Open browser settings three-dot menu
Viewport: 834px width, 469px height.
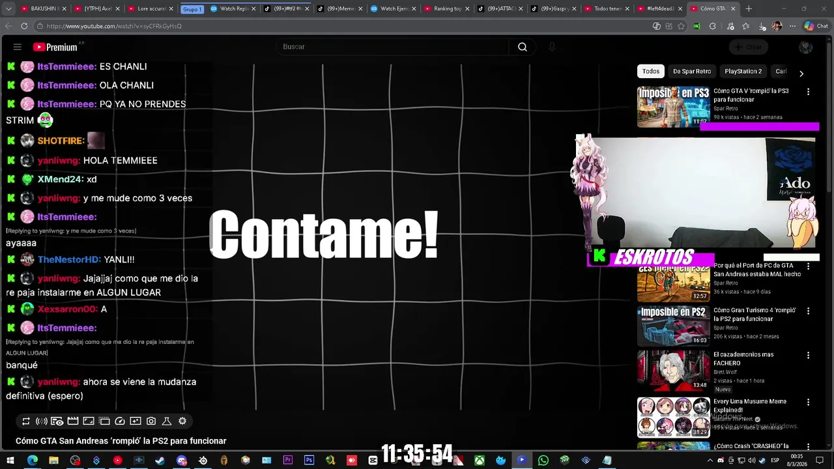click(792, 26)
